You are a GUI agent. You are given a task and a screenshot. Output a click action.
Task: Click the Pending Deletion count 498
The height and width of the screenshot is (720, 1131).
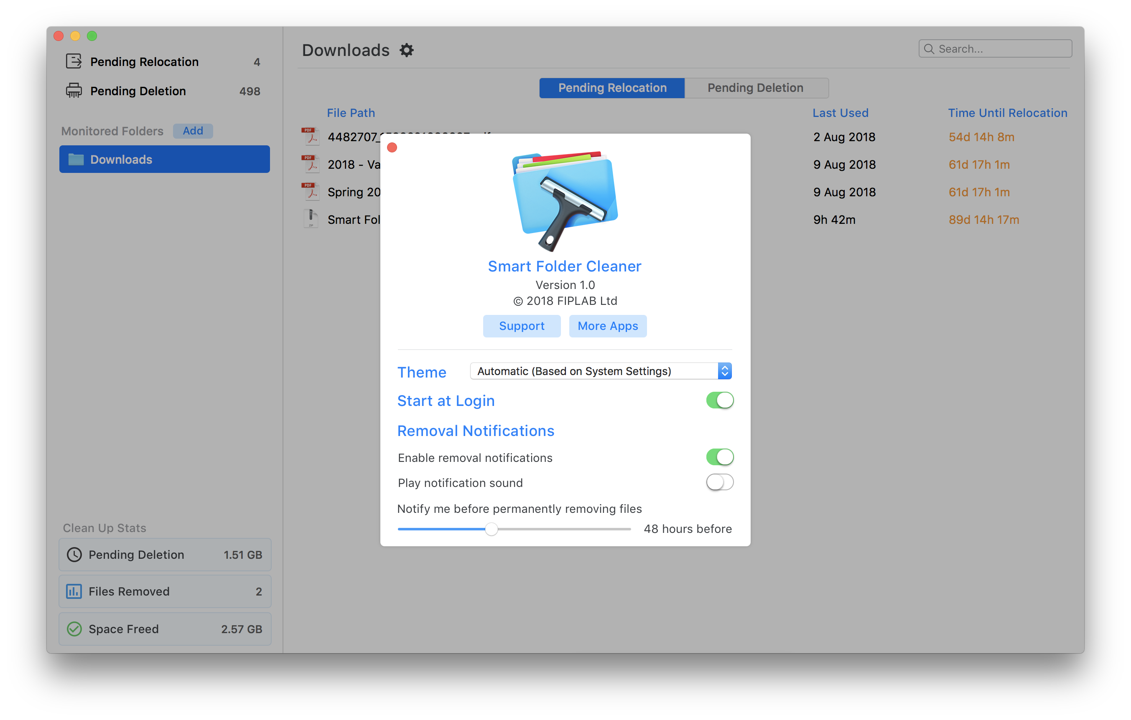coord(250,91)
